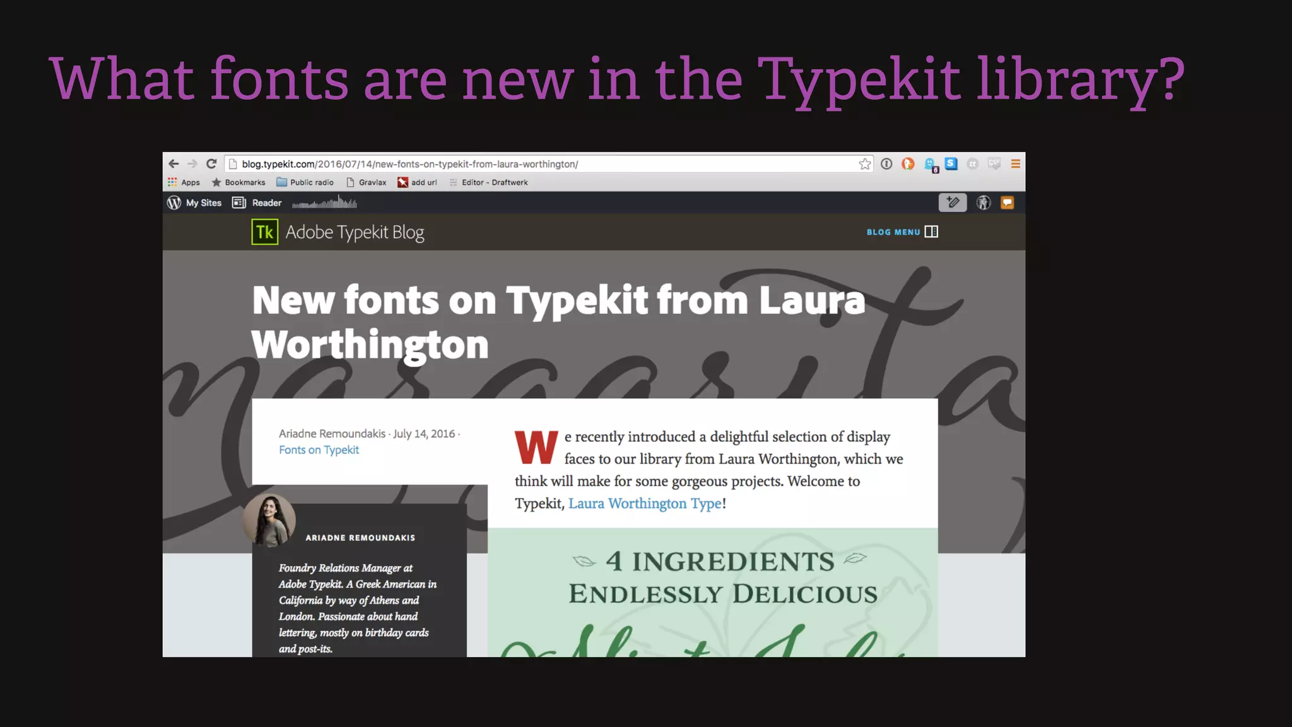Click author name Ariadne Remoundakis in byline

click(332, 434)
